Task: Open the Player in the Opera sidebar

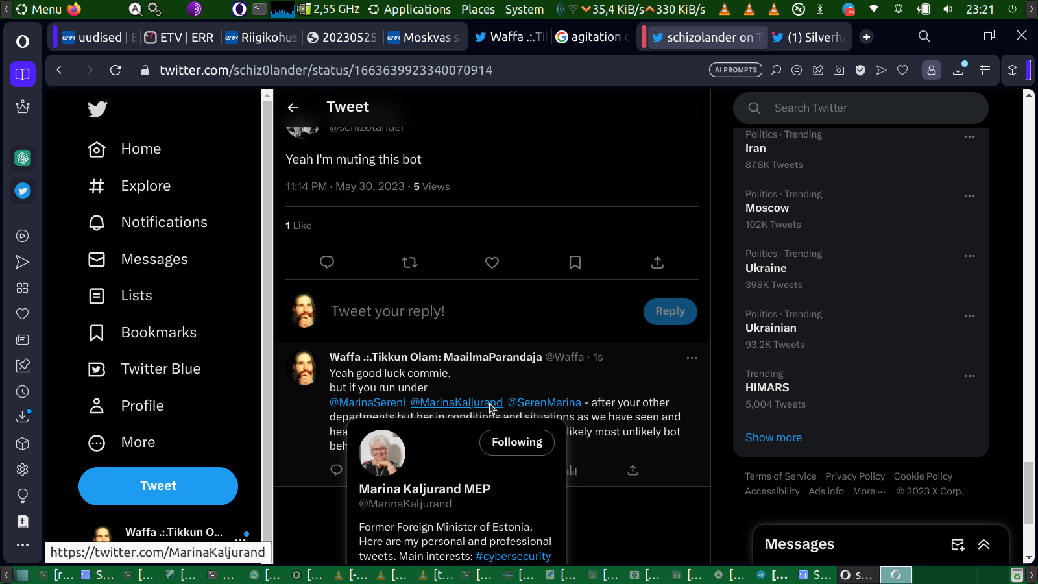Action: [23, 236]
